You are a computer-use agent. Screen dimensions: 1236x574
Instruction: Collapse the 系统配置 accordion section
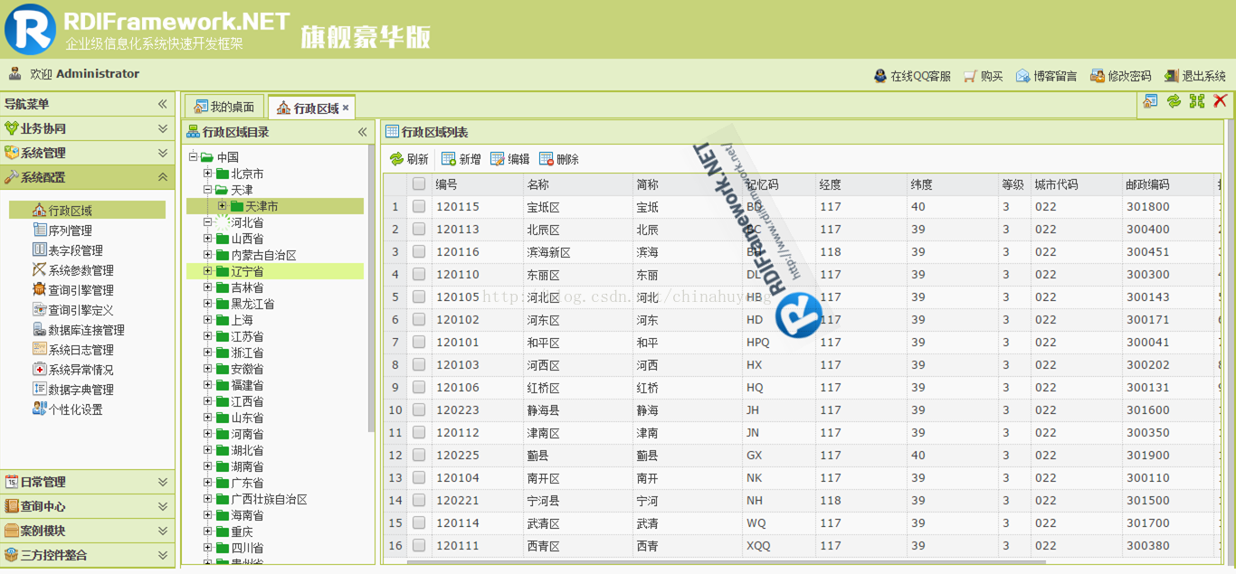[163, 177]
